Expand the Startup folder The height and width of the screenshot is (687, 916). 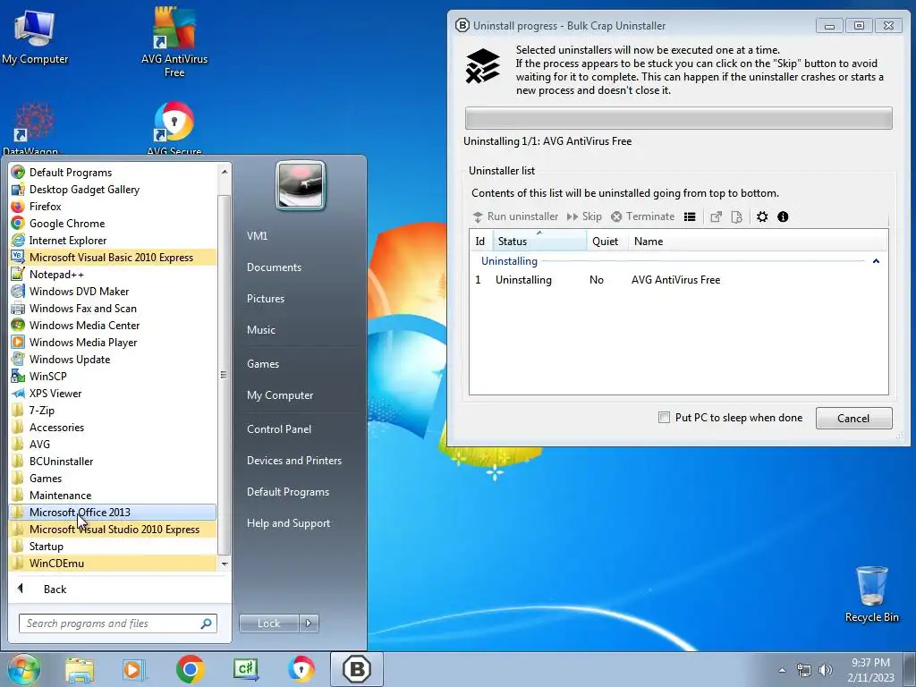(x=114, y=547)
